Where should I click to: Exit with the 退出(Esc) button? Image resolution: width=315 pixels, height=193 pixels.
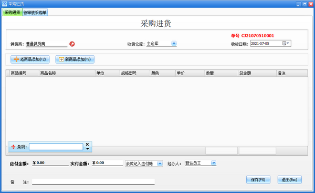[x=289, y=179]
